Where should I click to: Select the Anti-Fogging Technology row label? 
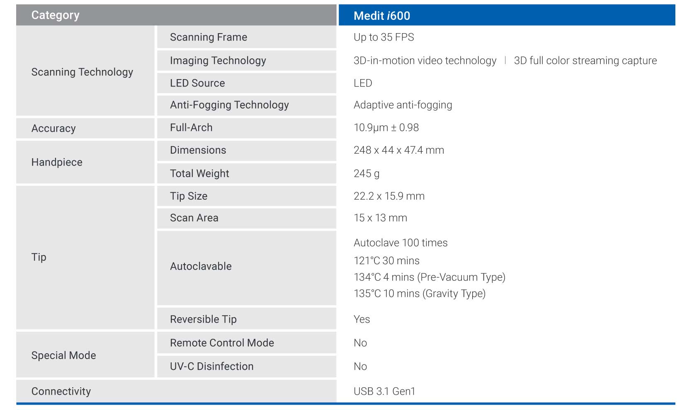(x=247, y=105)
